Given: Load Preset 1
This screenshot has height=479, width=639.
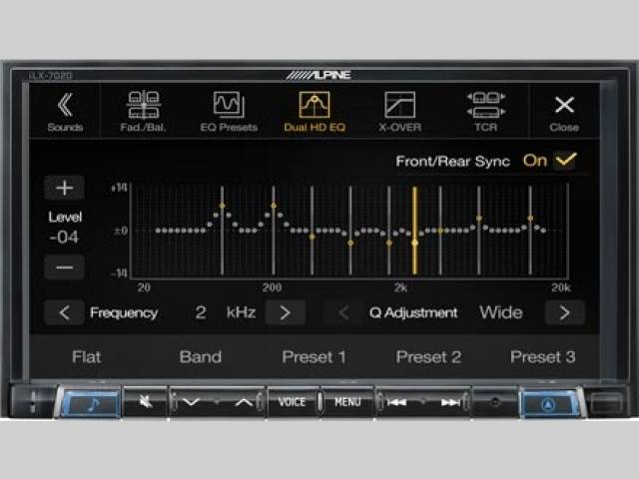Looking at the screenshot, I should [314, 357].
